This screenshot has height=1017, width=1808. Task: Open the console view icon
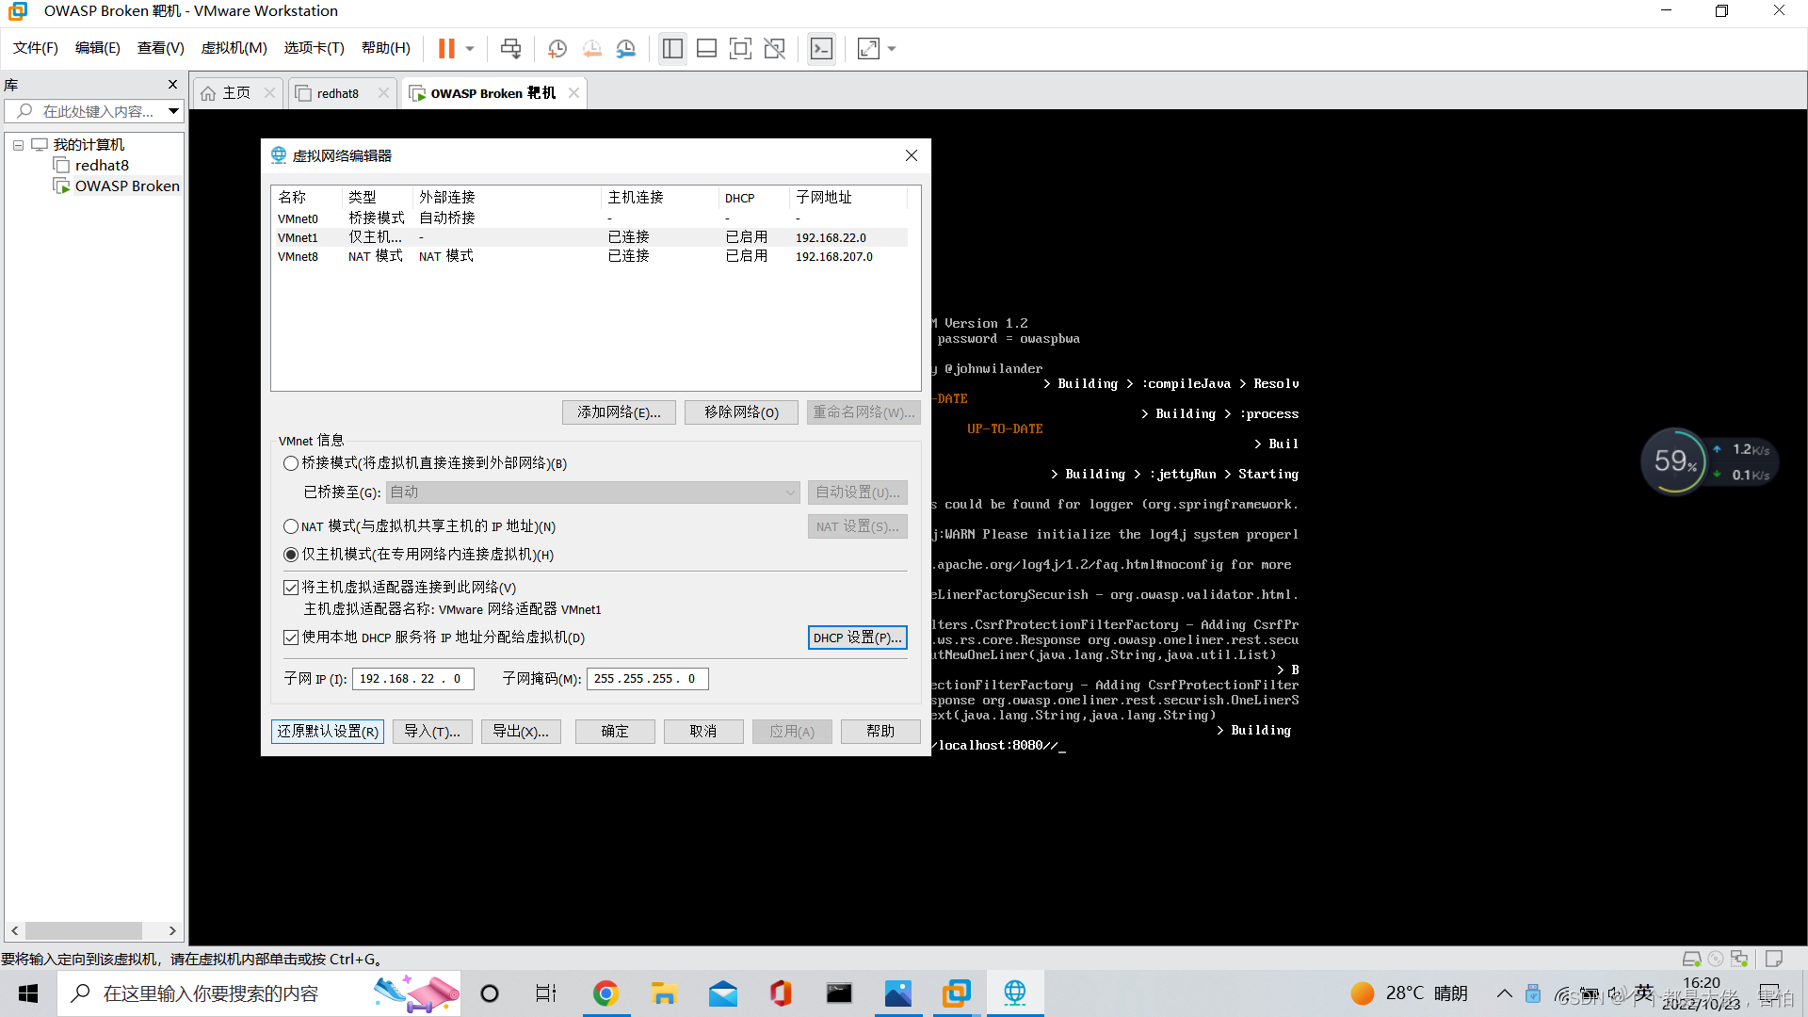tap(821, 48)
